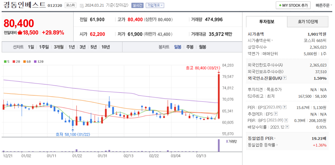The height and width of the screenshot is (165, 335).
Task: Select the 3개월 line chart period
Action: tap(59, 47)
